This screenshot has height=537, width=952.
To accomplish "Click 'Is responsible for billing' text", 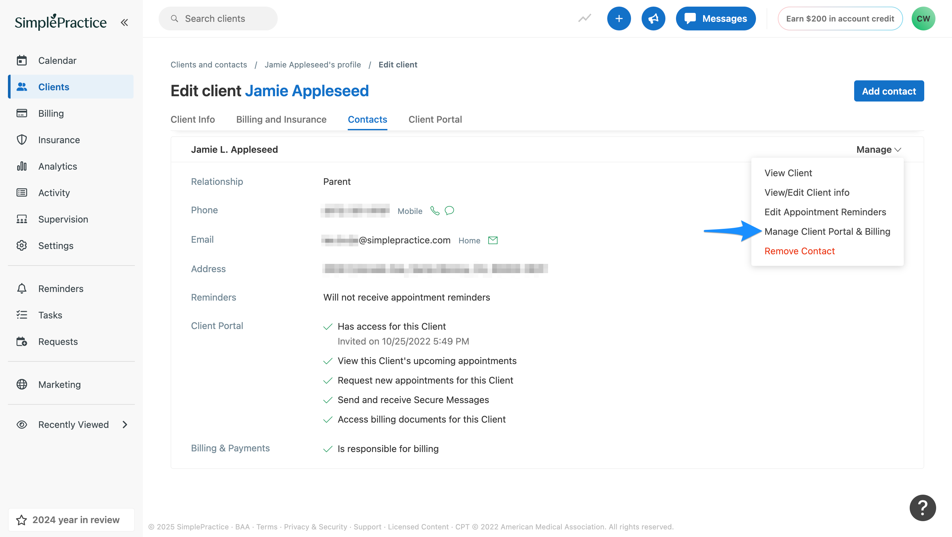I will pyautogui.click(x=388, y=449).
